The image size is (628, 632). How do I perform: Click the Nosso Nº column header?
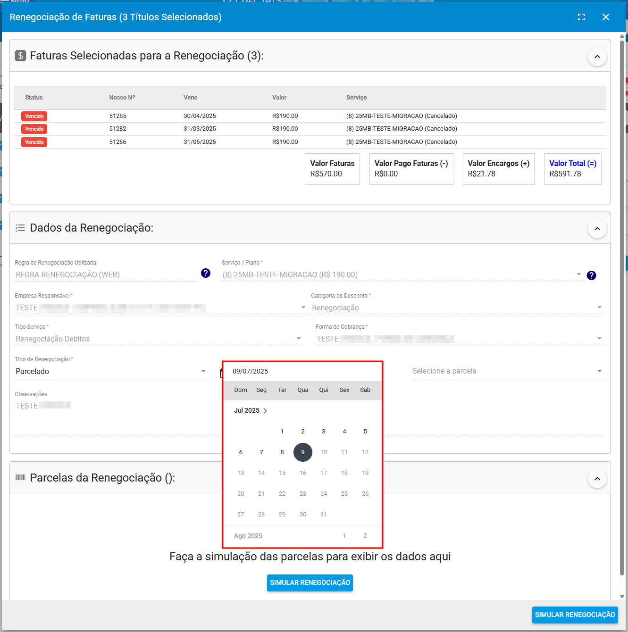coord(122,98)
